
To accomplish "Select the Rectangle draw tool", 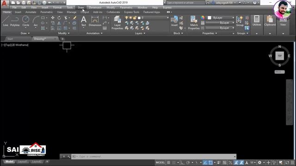I will 43,18.
